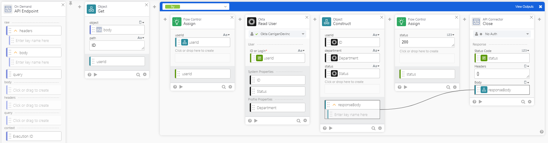Collapse the raw headers object

(16, 31)
